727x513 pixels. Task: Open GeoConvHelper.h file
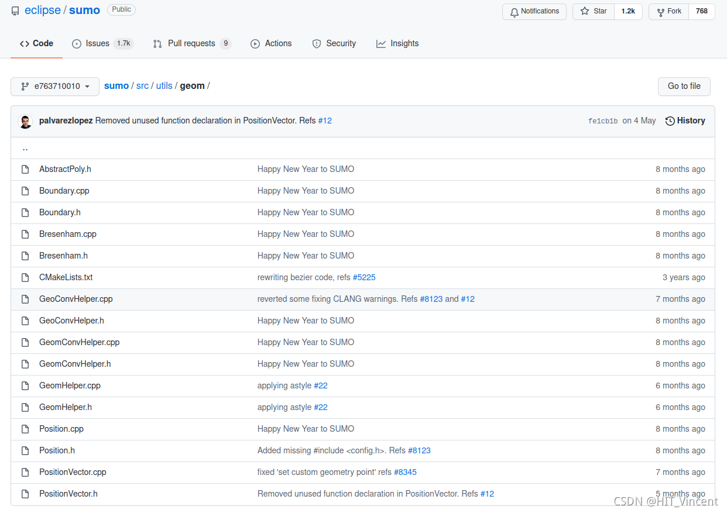click(x=71, y=321)
